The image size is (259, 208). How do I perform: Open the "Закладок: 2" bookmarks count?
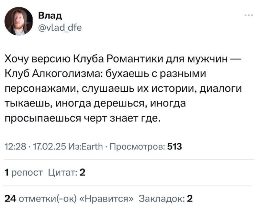(166, 198)
